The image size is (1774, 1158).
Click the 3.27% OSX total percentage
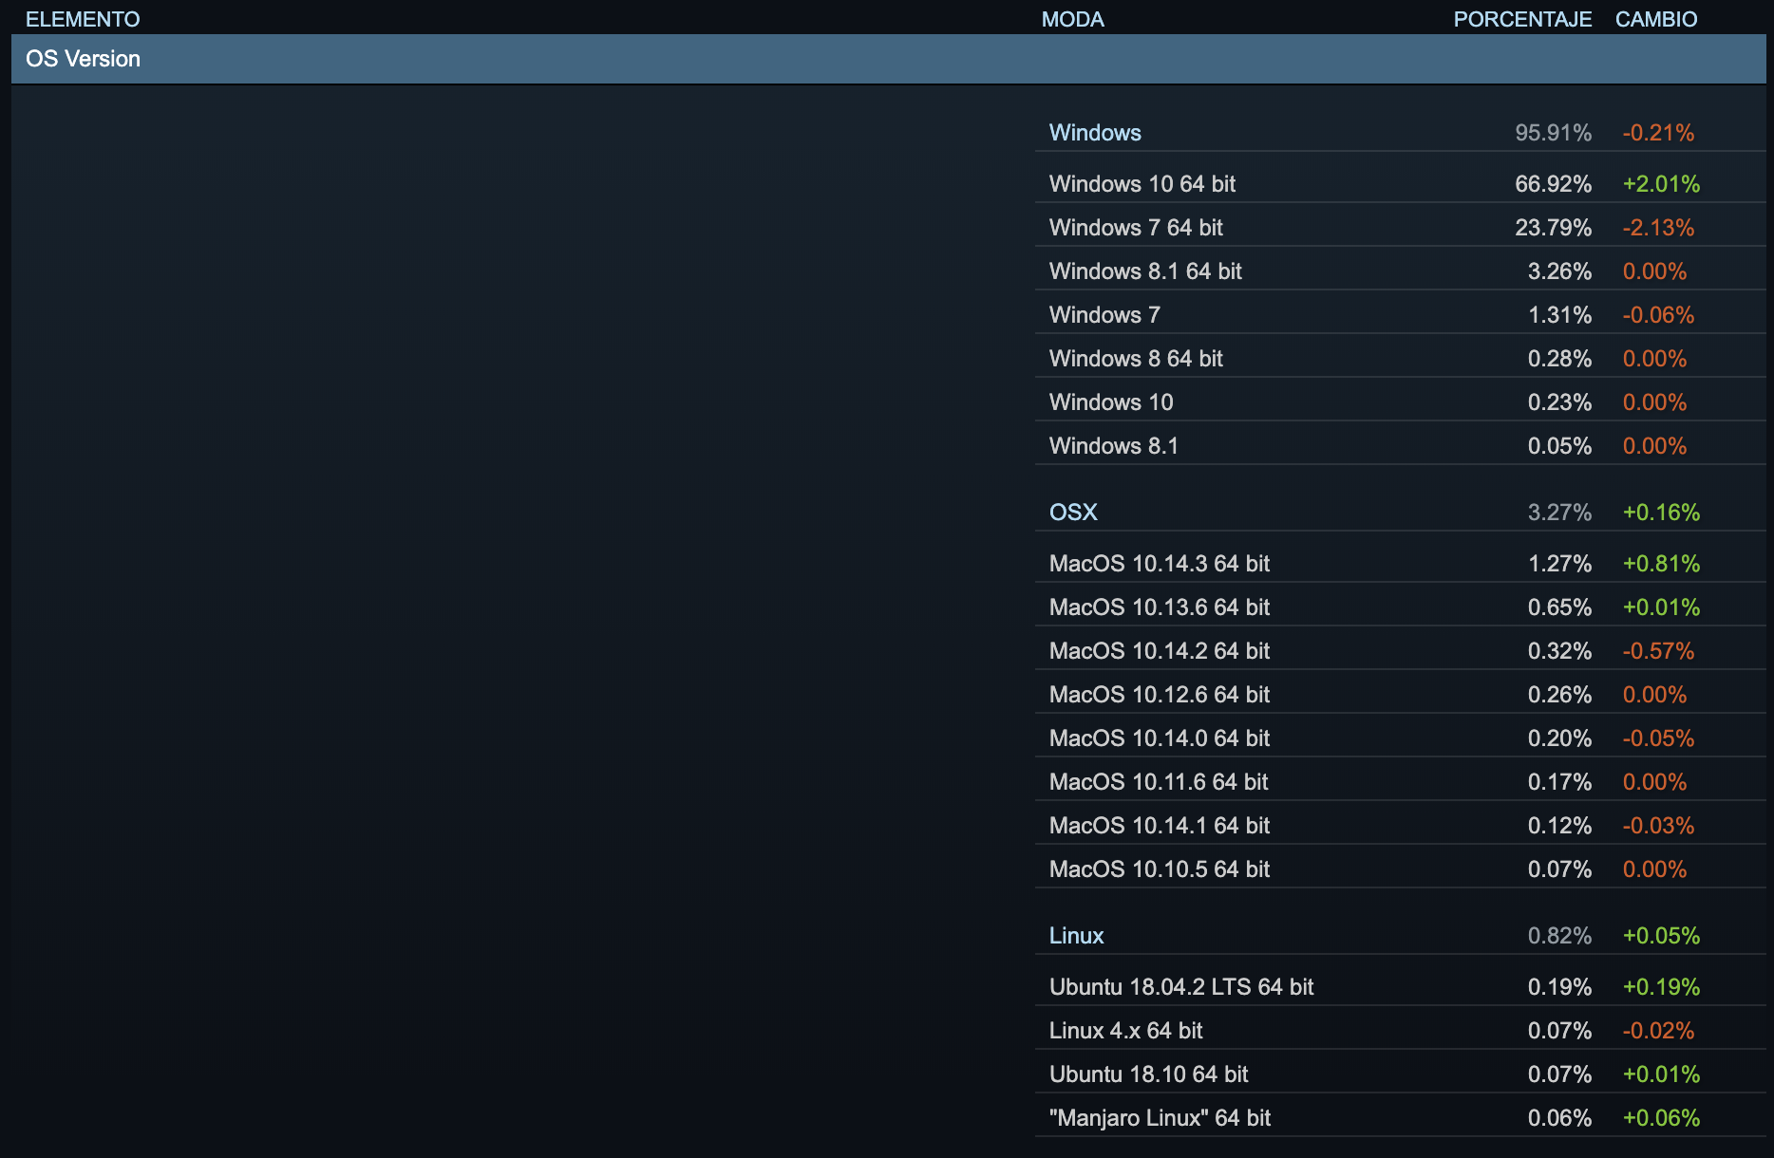1559,513
